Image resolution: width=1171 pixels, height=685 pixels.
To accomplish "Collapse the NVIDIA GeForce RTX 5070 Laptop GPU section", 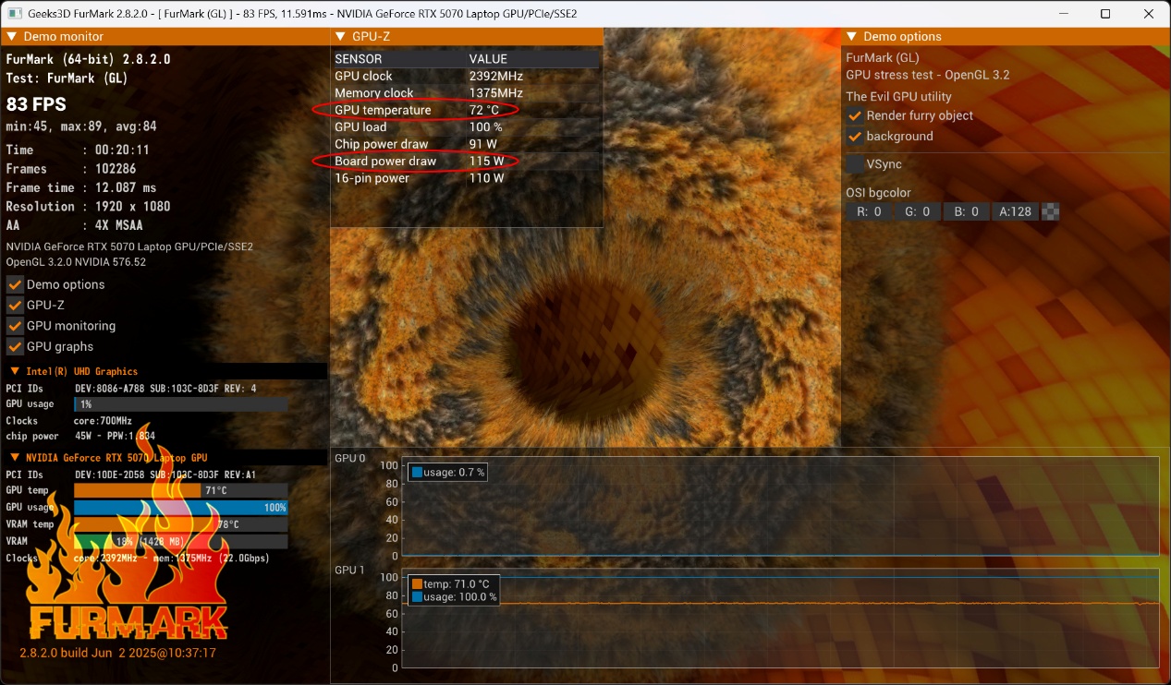I will click(15, 458).
